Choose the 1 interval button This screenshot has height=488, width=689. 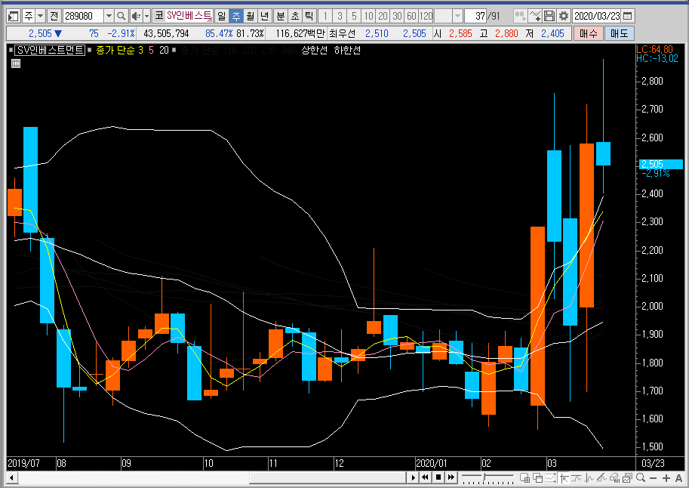[x=325, y=17]
